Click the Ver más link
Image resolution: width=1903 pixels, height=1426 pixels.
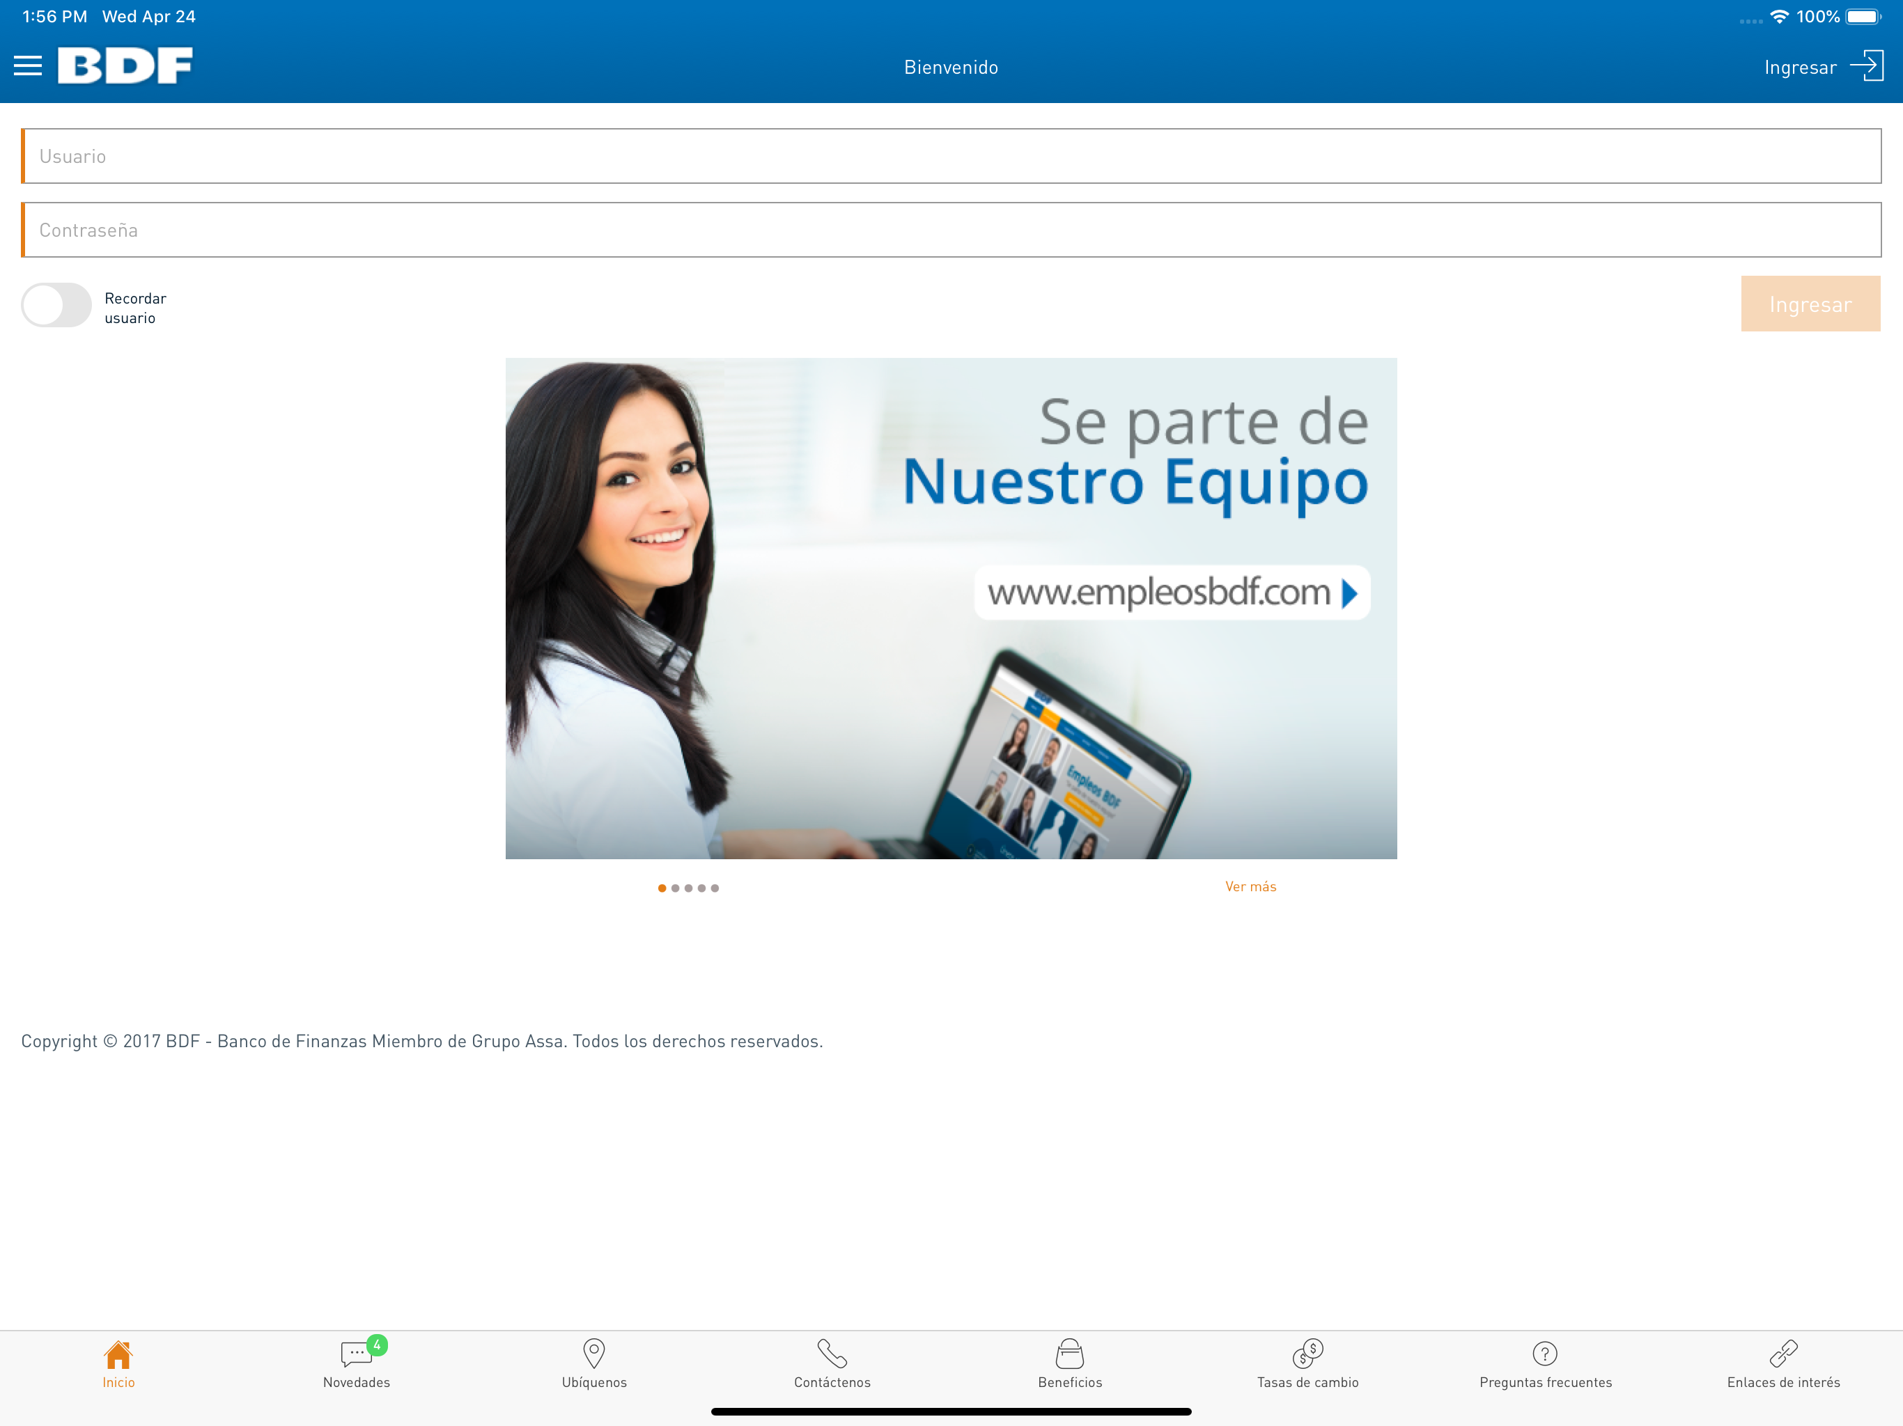pyautogui.click(x=1251, y=887)
